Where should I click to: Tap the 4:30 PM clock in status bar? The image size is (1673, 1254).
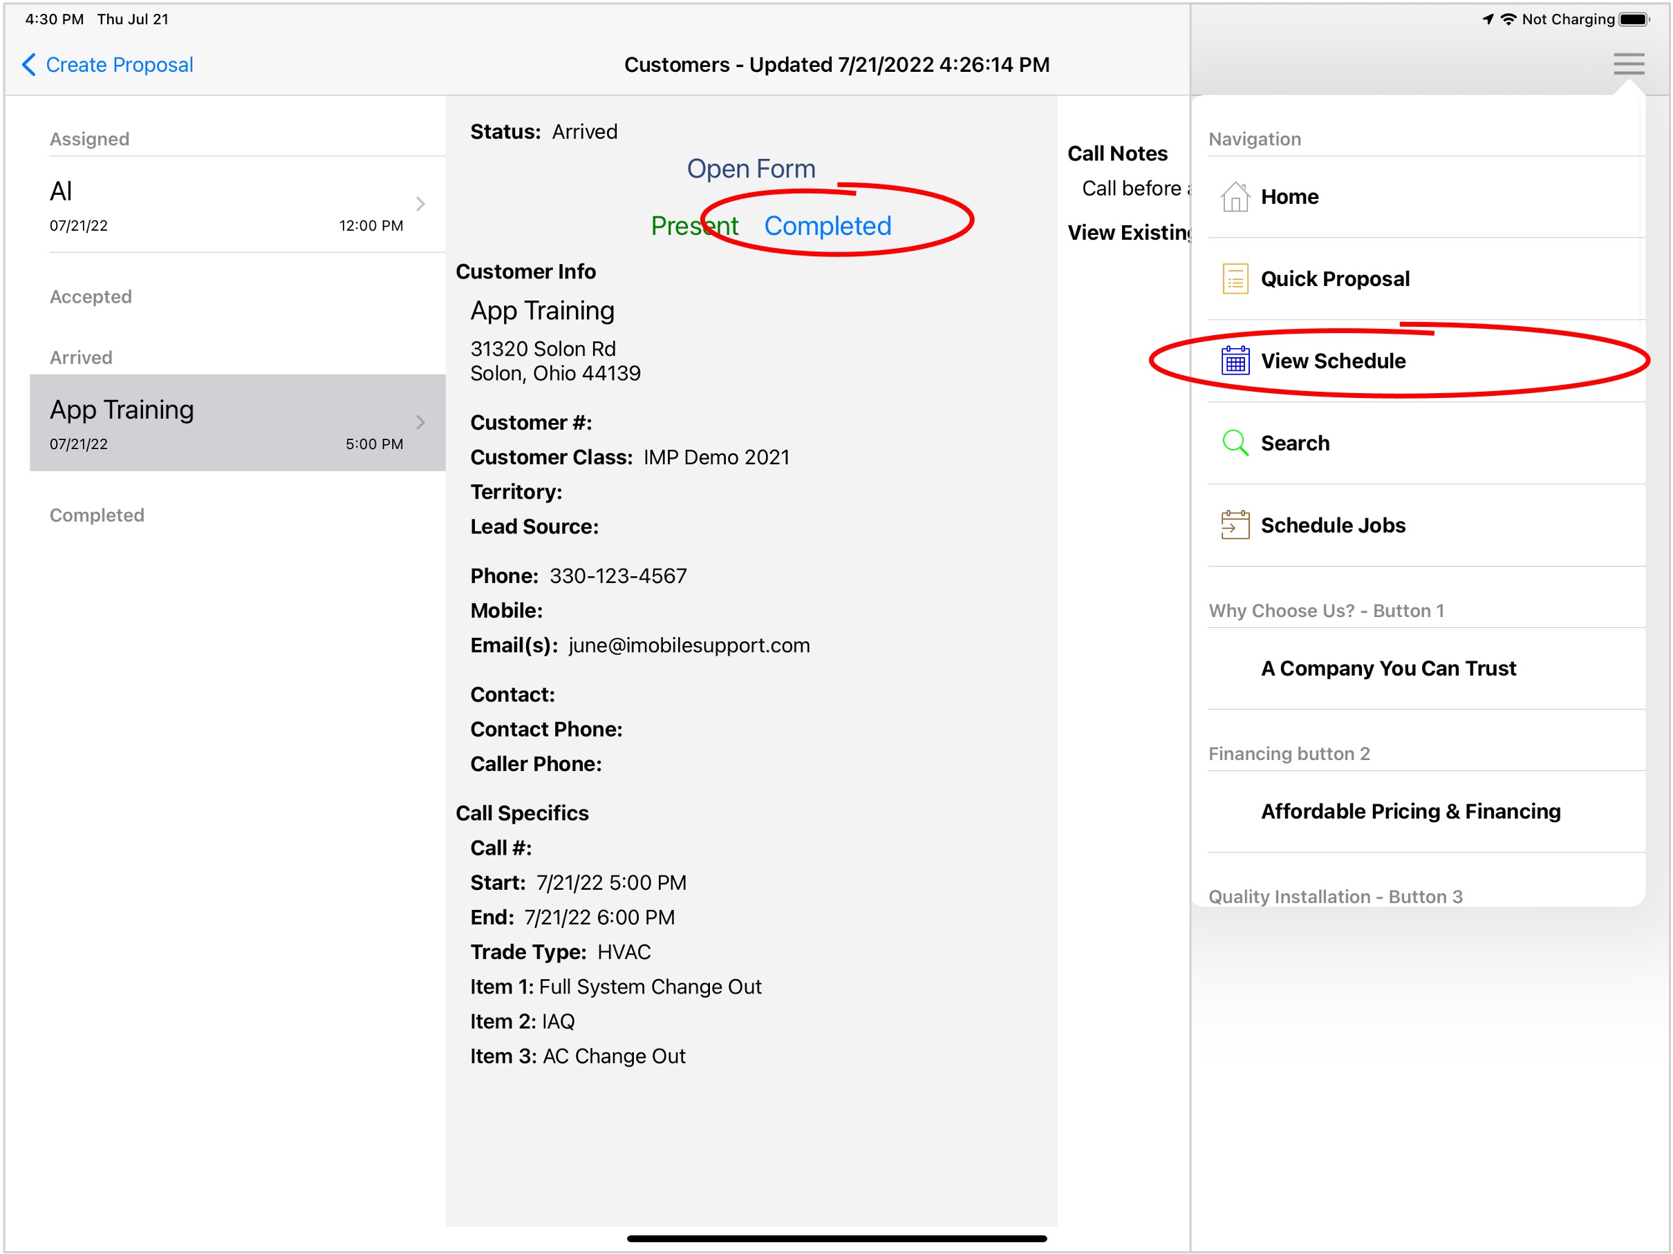tap(55, 19)
